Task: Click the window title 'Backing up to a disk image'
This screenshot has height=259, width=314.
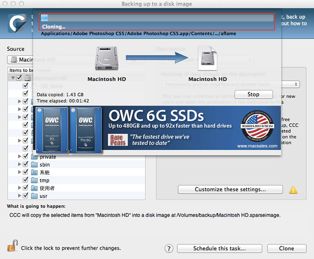Action: (x=157, y=4)
